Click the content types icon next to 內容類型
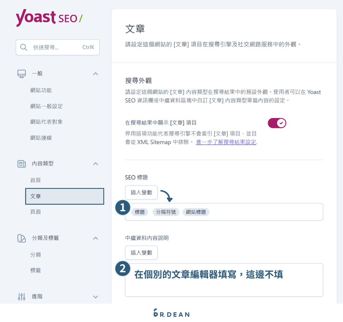 click(21, 164)
